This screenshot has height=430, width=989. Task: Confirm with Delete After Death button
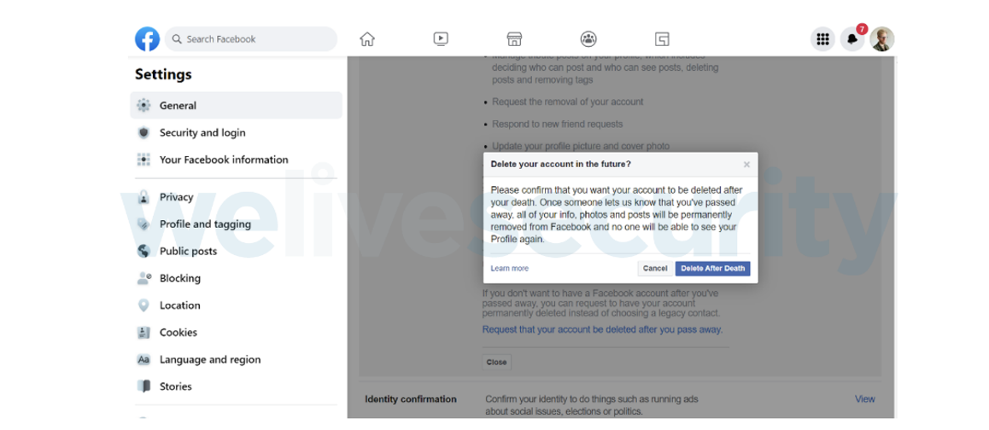point(712,269)
